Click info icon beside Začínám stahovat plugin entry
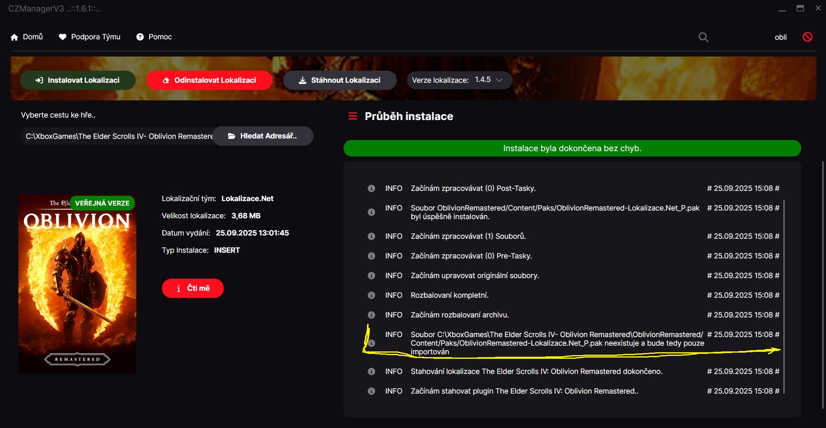The height and width of the screenshot is (428, 826). pos(371,391)
